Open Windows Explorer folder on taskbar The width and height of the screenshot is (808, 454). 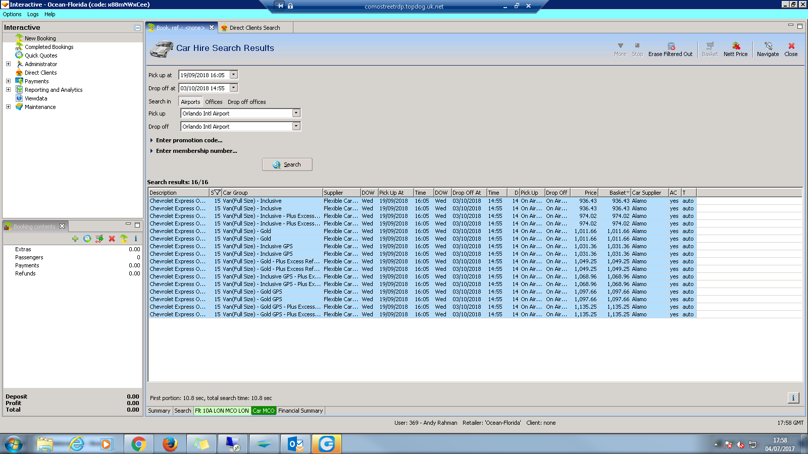[44, 444]
